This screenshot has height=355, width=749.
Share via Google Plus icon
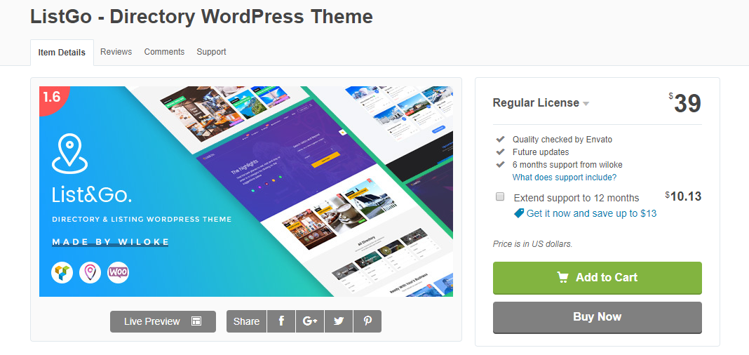(310, 321)
